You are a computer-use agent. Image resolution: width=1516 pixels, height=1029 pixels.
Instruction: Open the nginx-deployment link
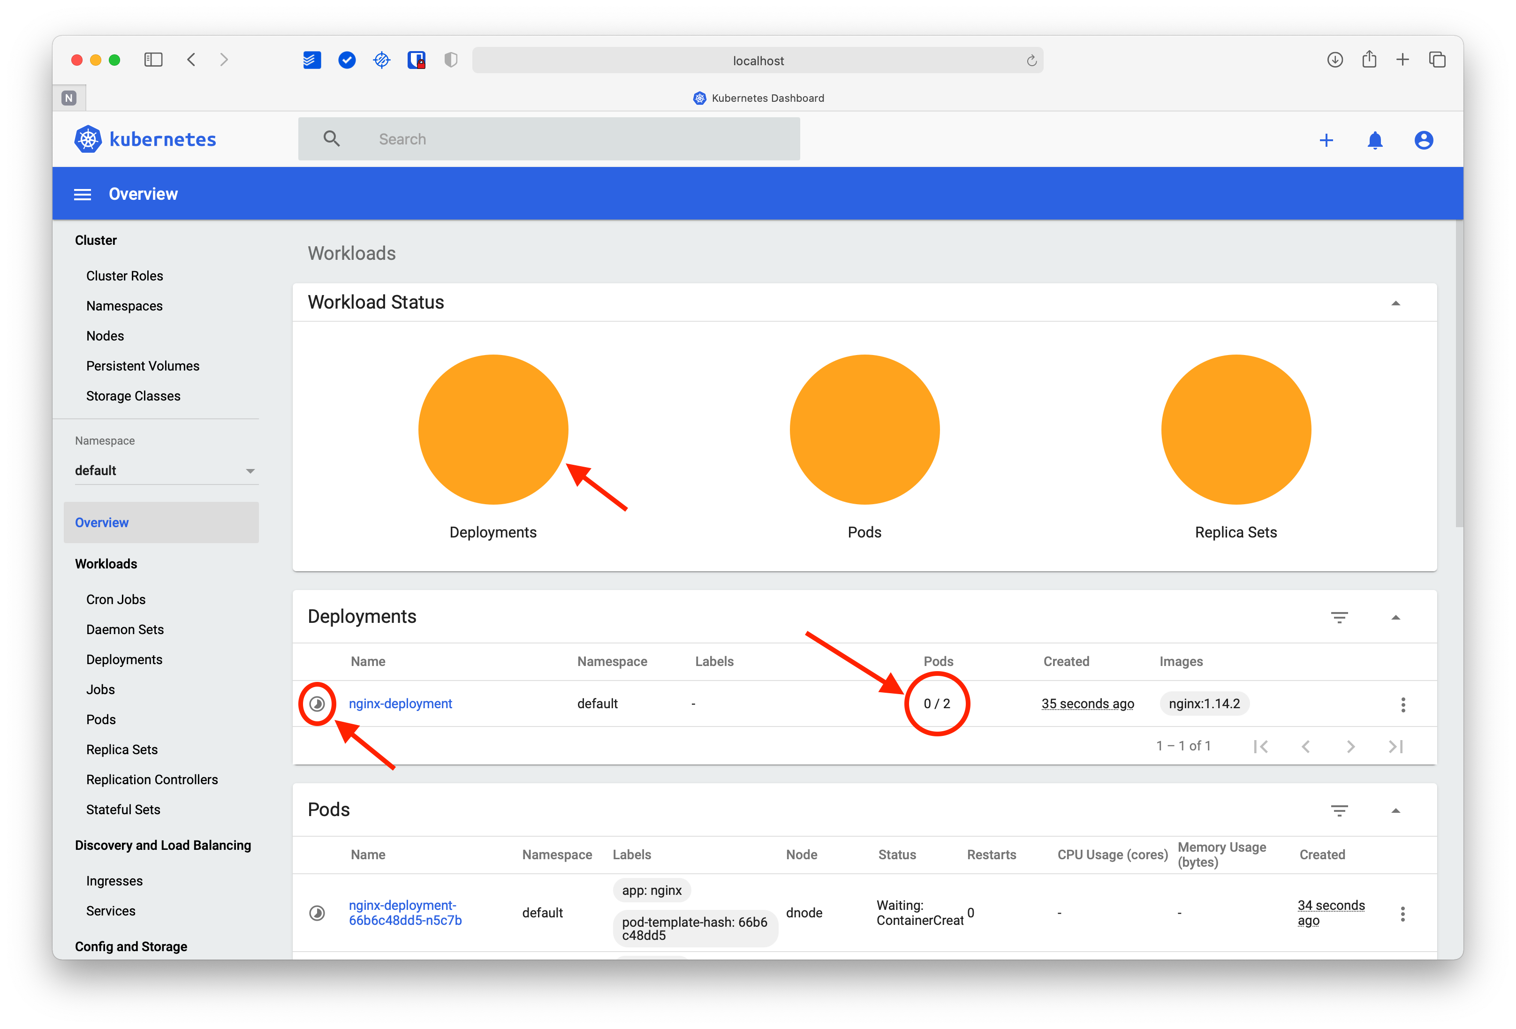tap(400, 704)
